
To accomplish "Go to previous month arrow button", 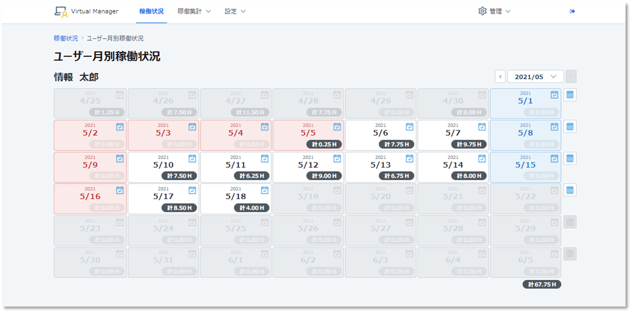I will (500, 77).
